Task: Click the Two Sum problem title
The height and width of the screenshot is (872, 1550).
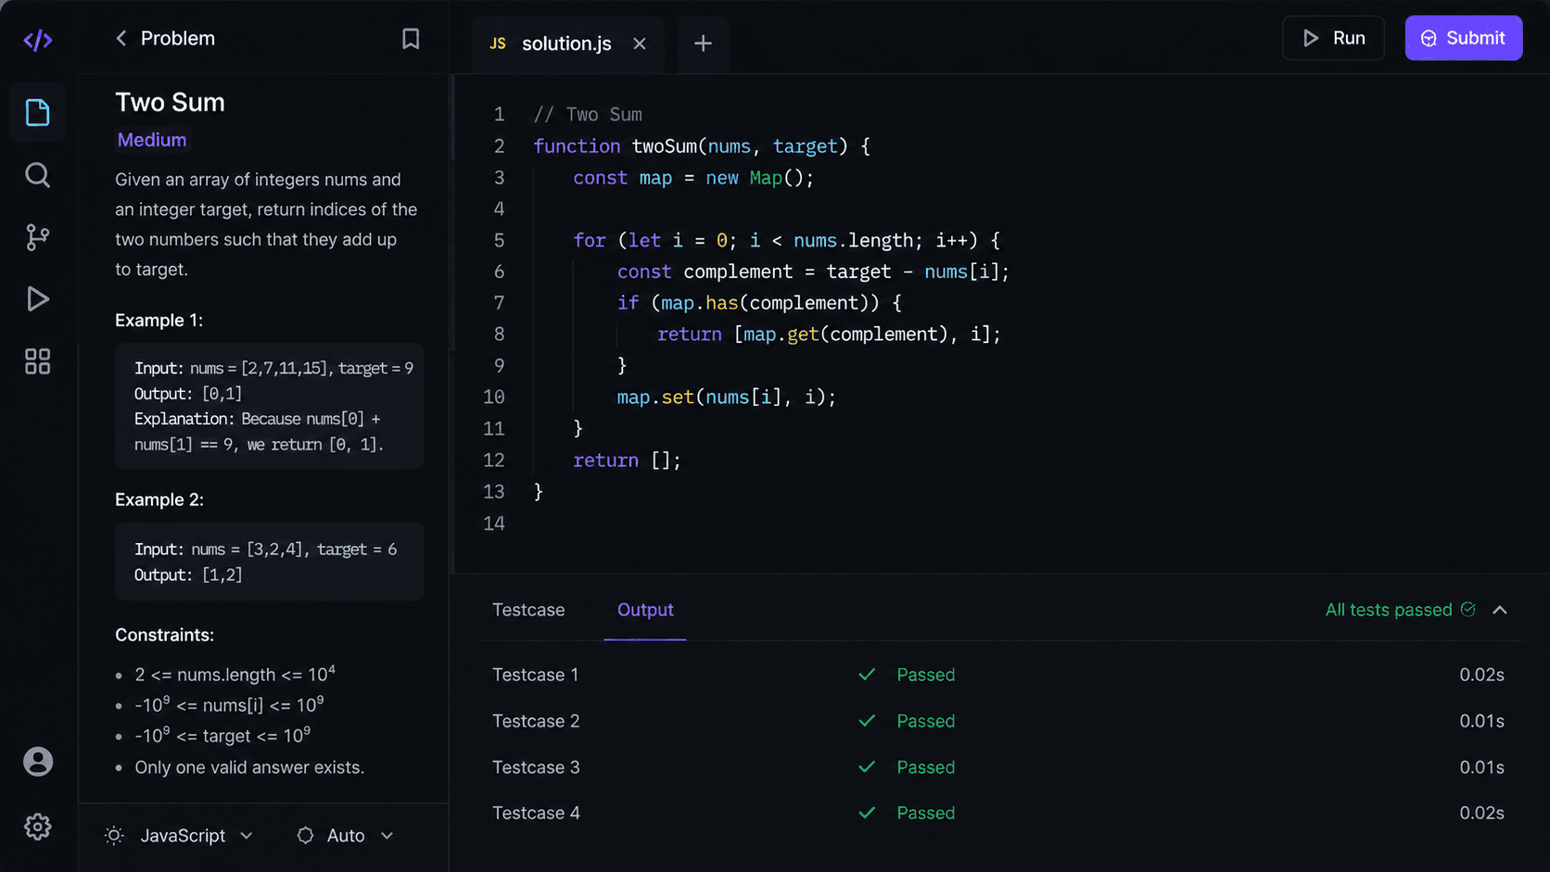Action: pos(170,102)
